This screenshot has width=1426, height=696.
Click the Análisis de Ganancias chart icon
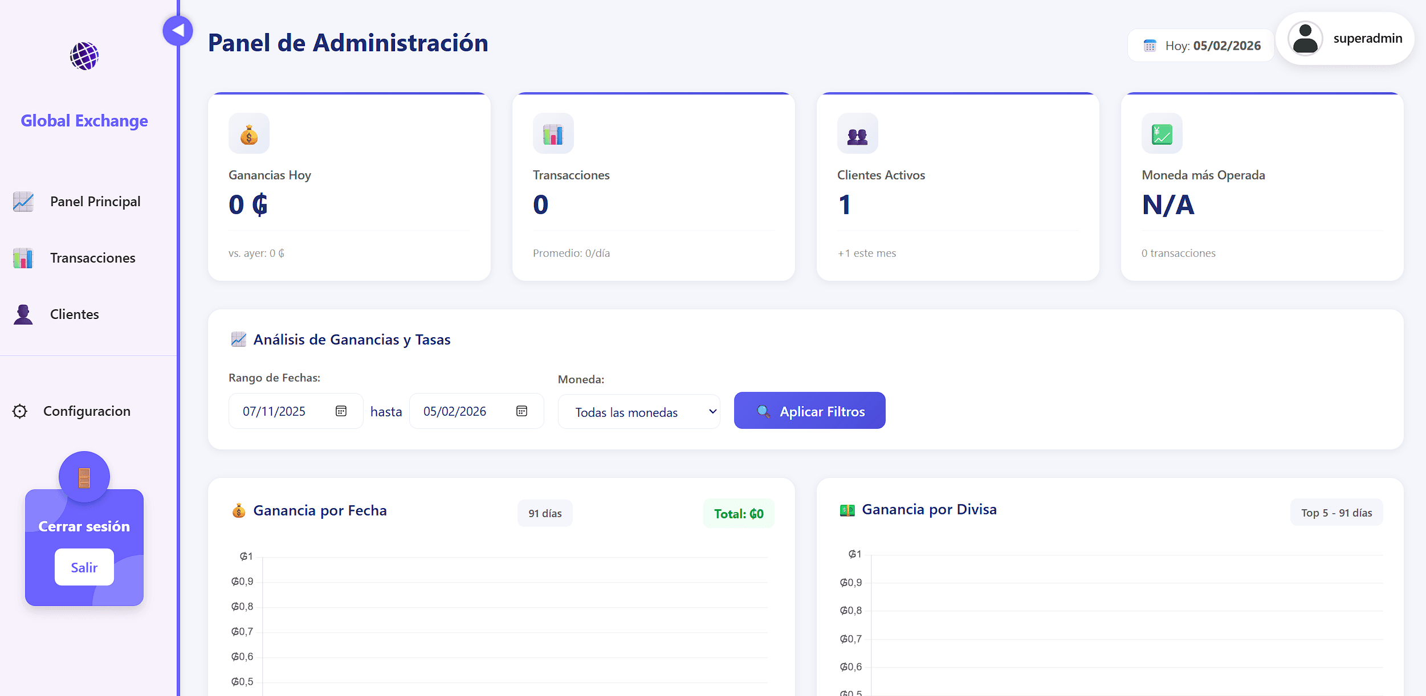(x=239, y=339)
